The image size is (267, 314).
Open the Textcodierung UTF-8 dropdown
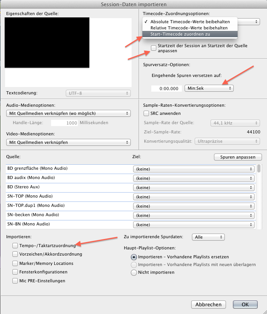click(98, 93)
